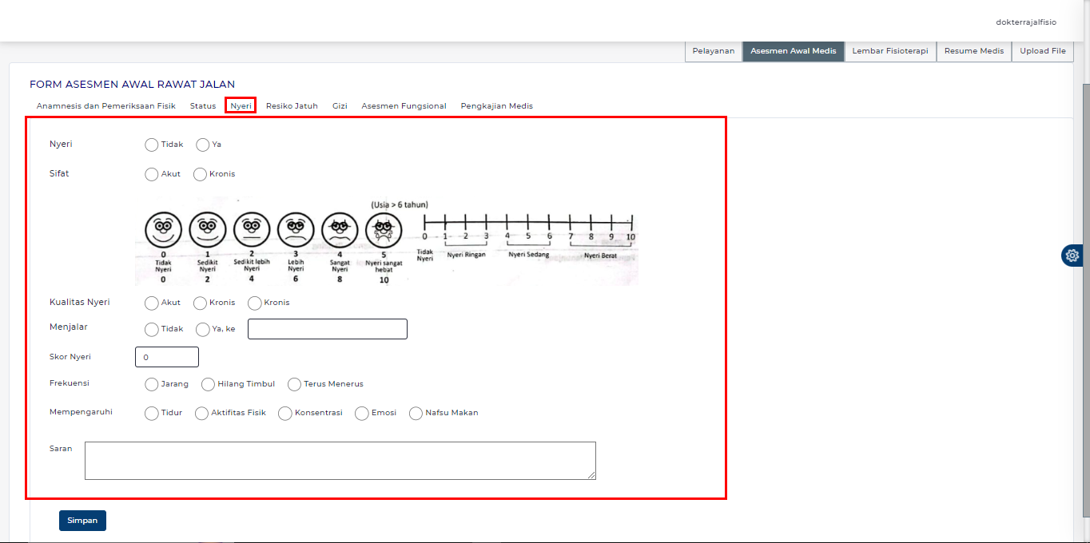Choose 'Emosi' under Mempengaruhi
The width and height of the screenshot is (1090, 543).
360,413
